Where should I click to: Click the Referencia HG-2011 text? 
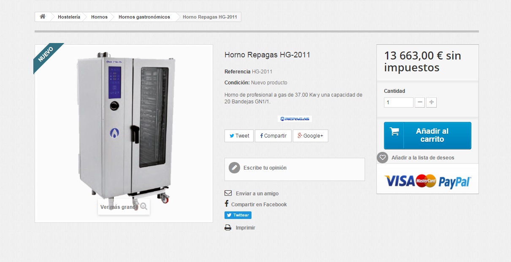pos(249,72)
